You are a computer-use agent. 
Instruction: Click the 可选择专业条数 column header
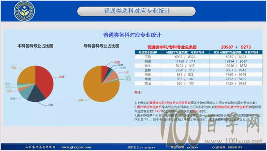click(185, 52)
